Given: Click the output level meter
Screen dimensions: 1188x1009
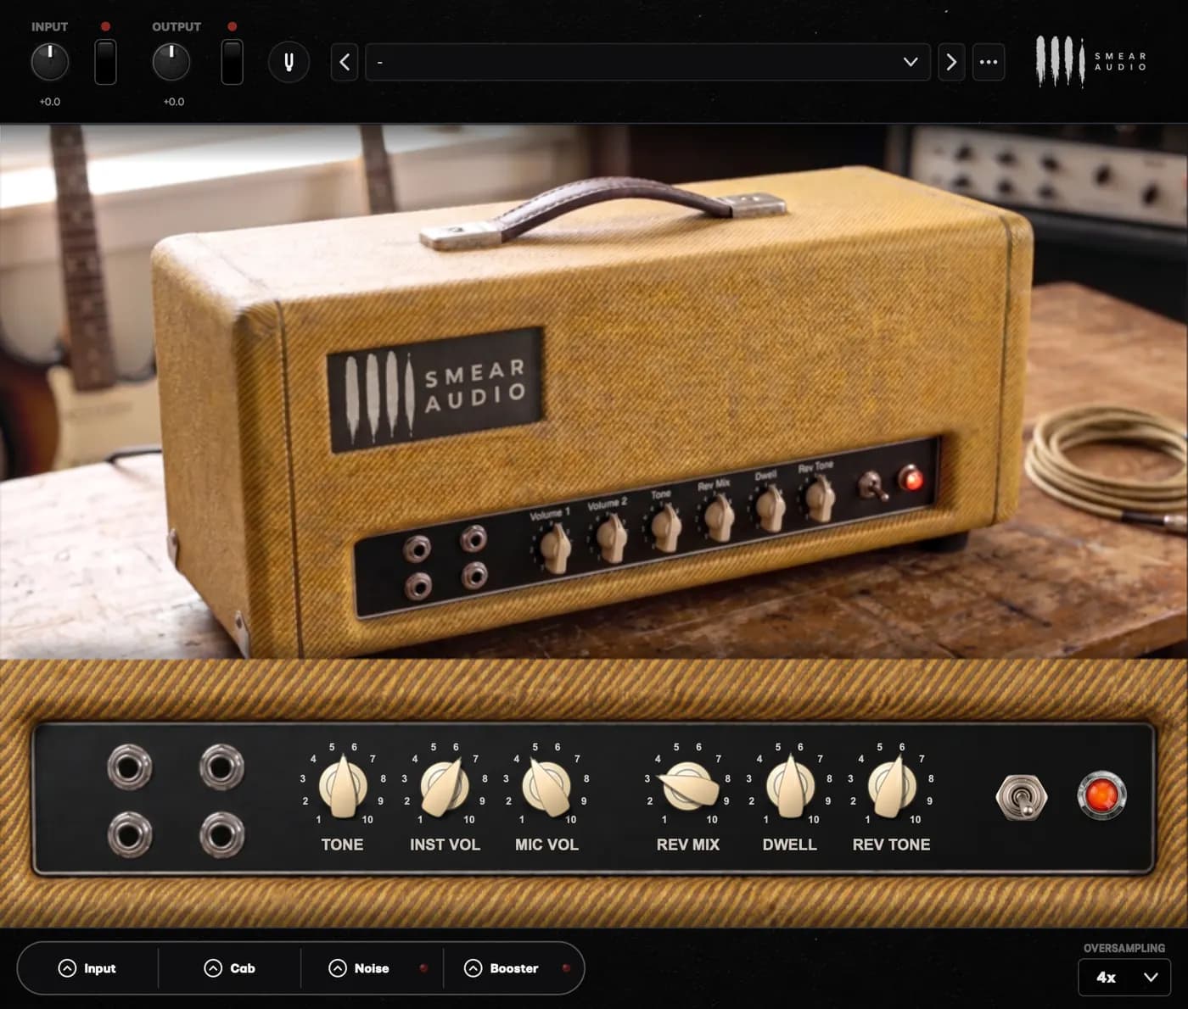Looking at the screenshot, I should pos(232,62).
